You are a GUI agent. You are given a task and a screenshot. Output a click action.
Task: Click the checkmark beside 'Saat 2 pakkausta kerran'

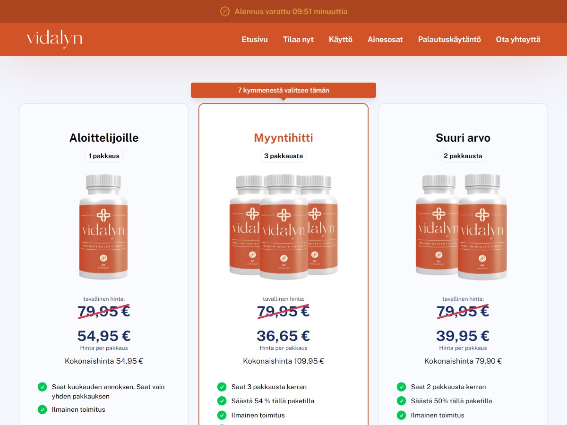(x=402, y=387)
